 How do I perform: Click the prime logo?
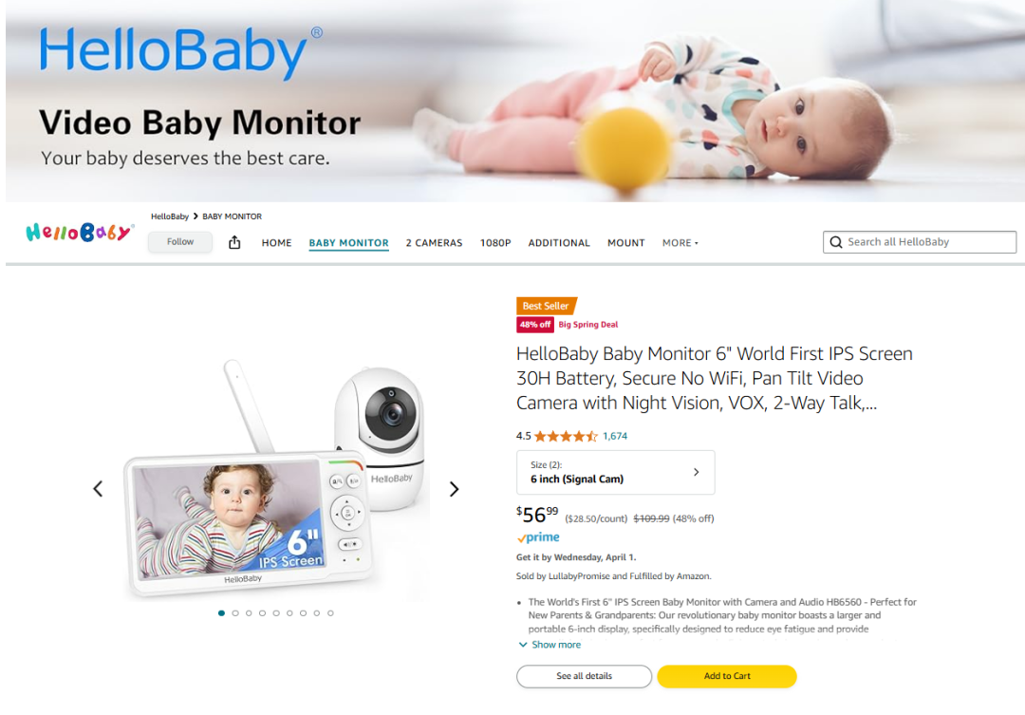click(x=538, y=537)
